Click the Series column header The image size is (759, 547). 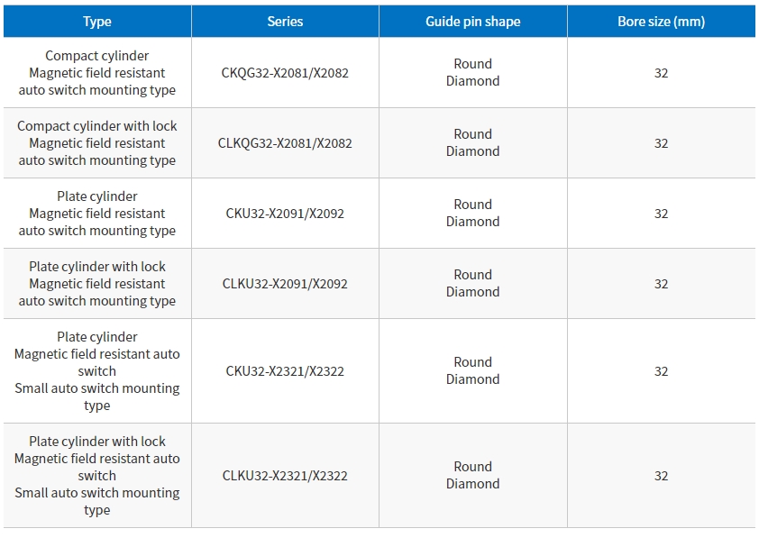coord(285,22)
